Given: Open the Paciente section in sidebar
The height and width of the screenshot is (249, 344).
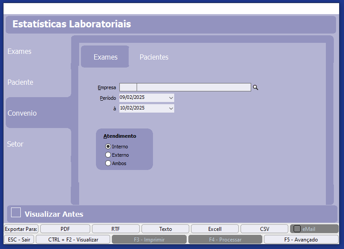Looking at the screenshot, I should (20, 82).
